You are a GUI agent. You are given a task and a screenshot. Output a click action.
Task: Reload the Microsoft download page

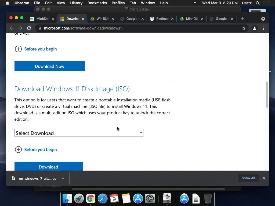(x=29, y=28)
